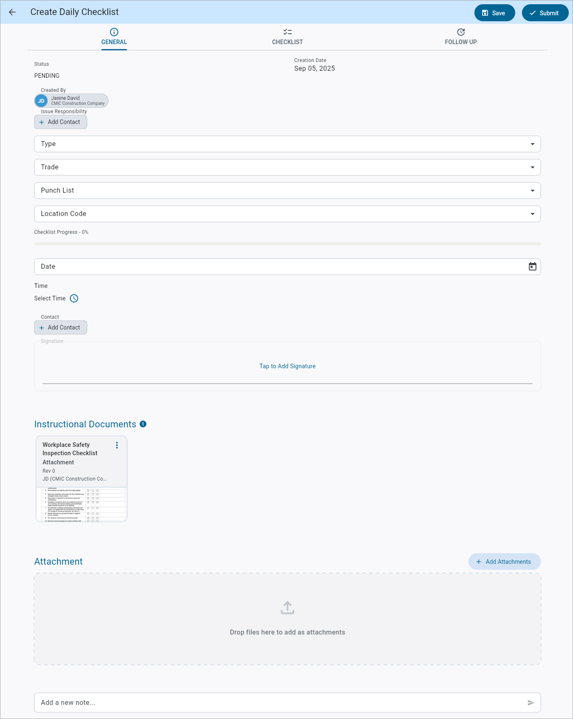Screen dimensions: 573x719
Task: Click the PENDING status text
Action: coord(47,76)
